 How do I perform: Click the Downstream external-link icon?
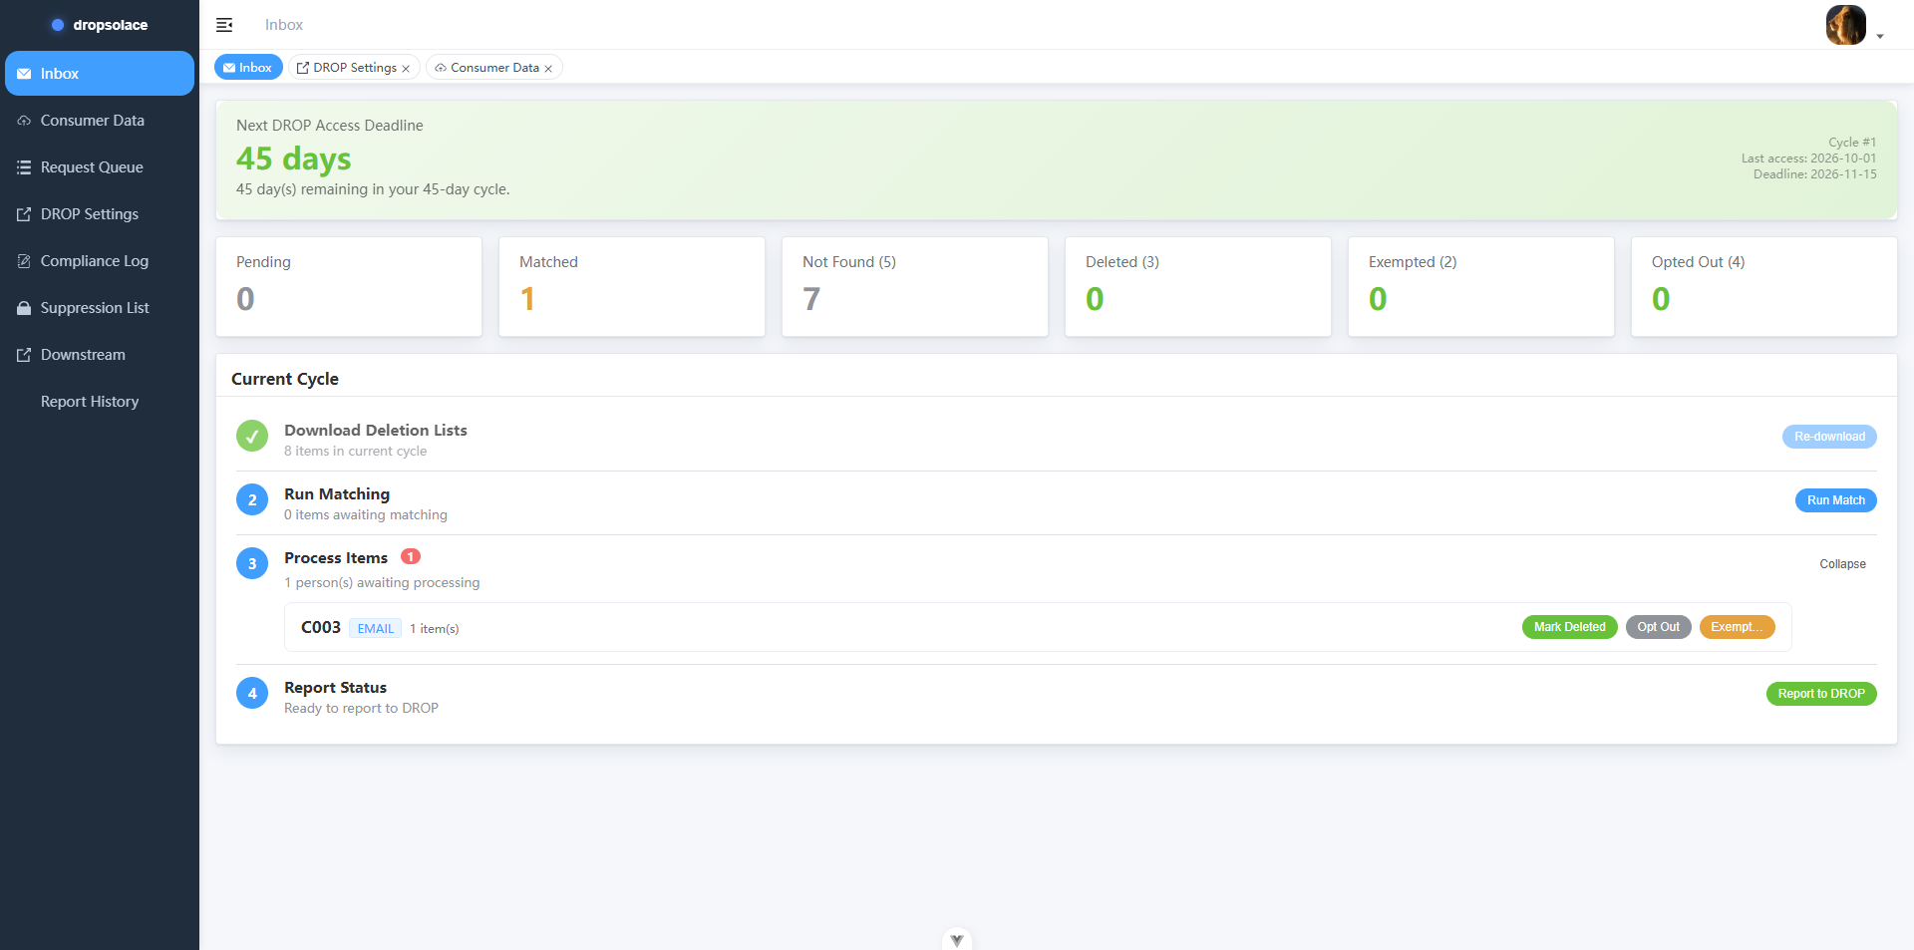(24, 355)
